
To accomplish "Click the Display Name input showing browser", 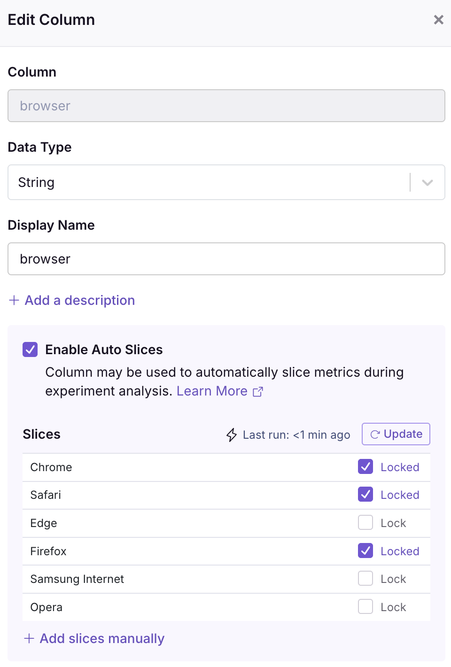I will (226, 259).
